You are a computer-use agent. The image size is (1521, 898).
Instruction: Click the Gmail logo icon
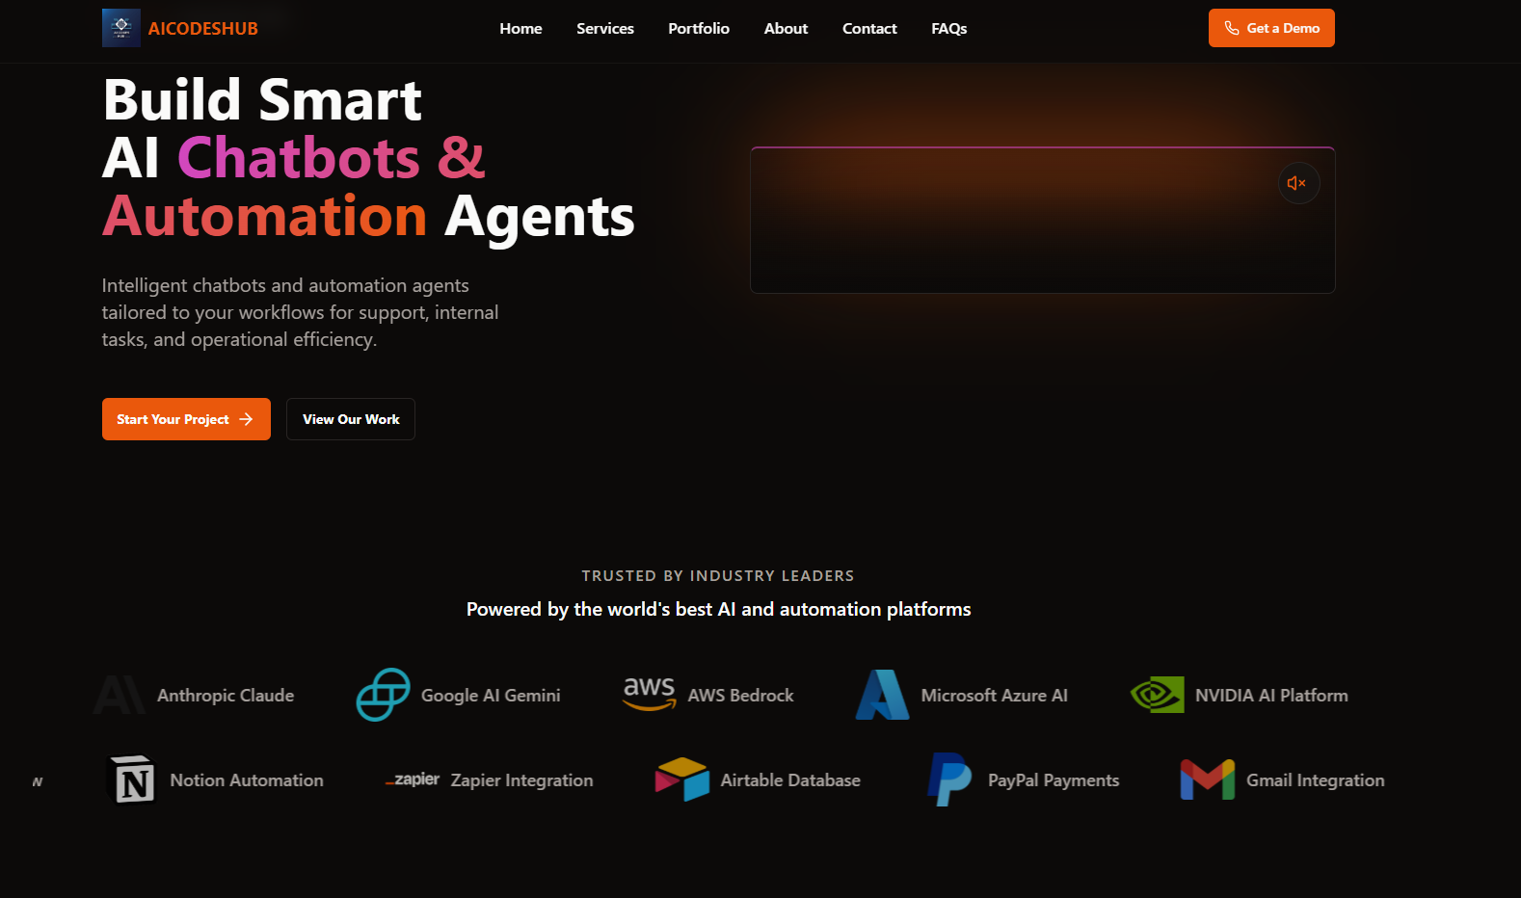click(1208, 779)
